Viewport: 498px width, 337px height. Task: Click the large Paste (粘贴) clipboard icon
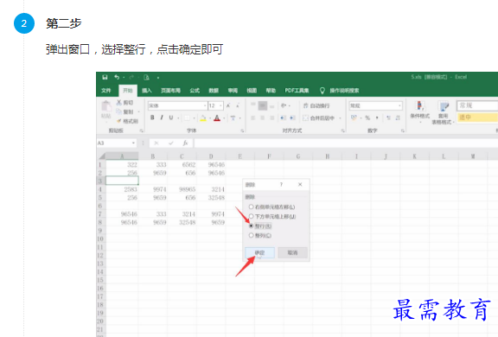click(106, 106)
